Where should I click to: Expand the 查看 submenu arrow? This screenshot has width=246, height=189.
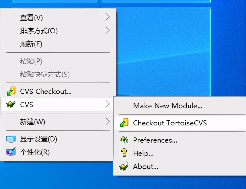[108, 17]
